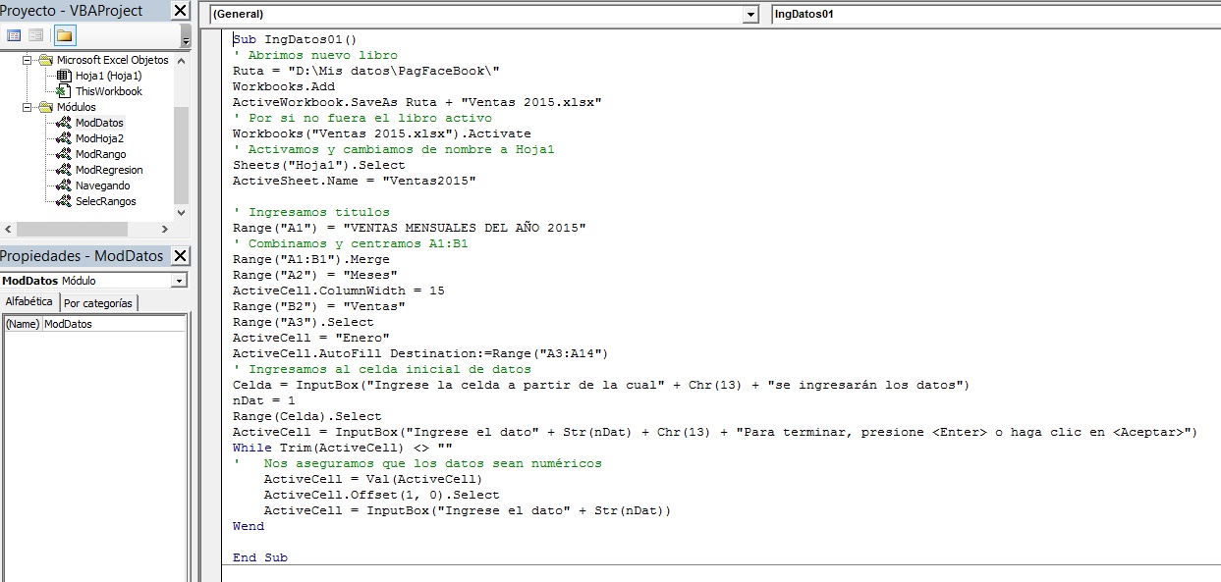Close the Propiedades - ModDatos panel
Screen dimensions: 1221x582
181,256
